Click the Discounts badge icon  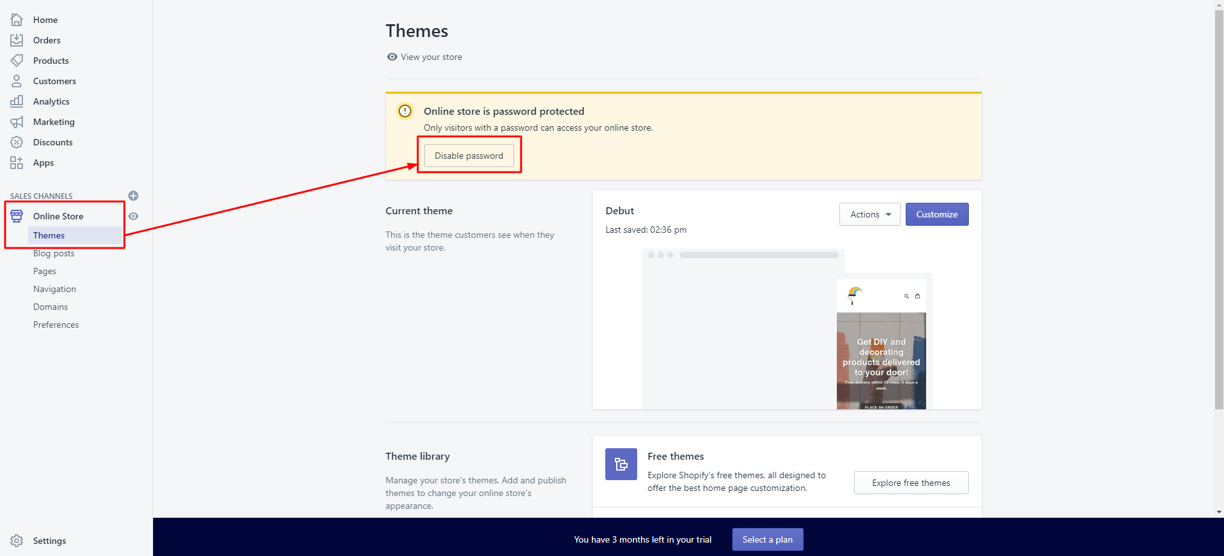(17, 142)
